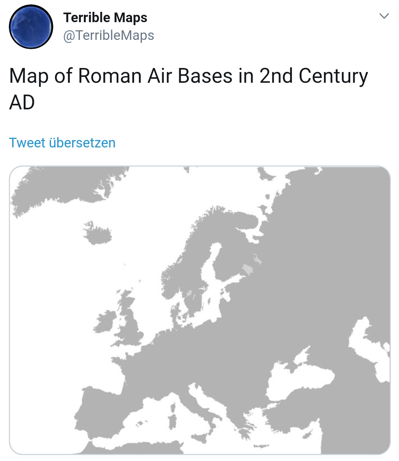Open the @TerribleMaps handle link

click(109, 35)
